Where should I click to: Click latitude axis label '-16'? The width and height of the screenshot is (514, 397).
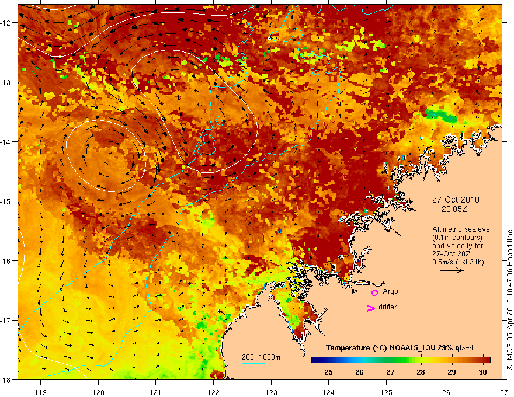click(x=6, y=261)
